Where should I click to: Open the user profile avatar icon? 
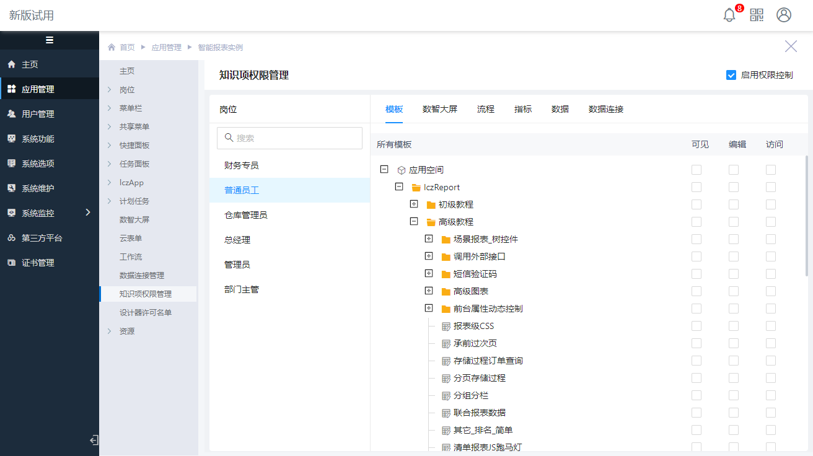click(x=784, y=15)
